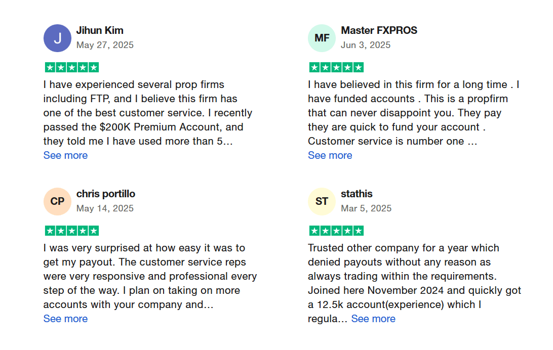Click the May 14, 2025 review date
The height and width of the screenshot is (350, 553).
[105, 208]
